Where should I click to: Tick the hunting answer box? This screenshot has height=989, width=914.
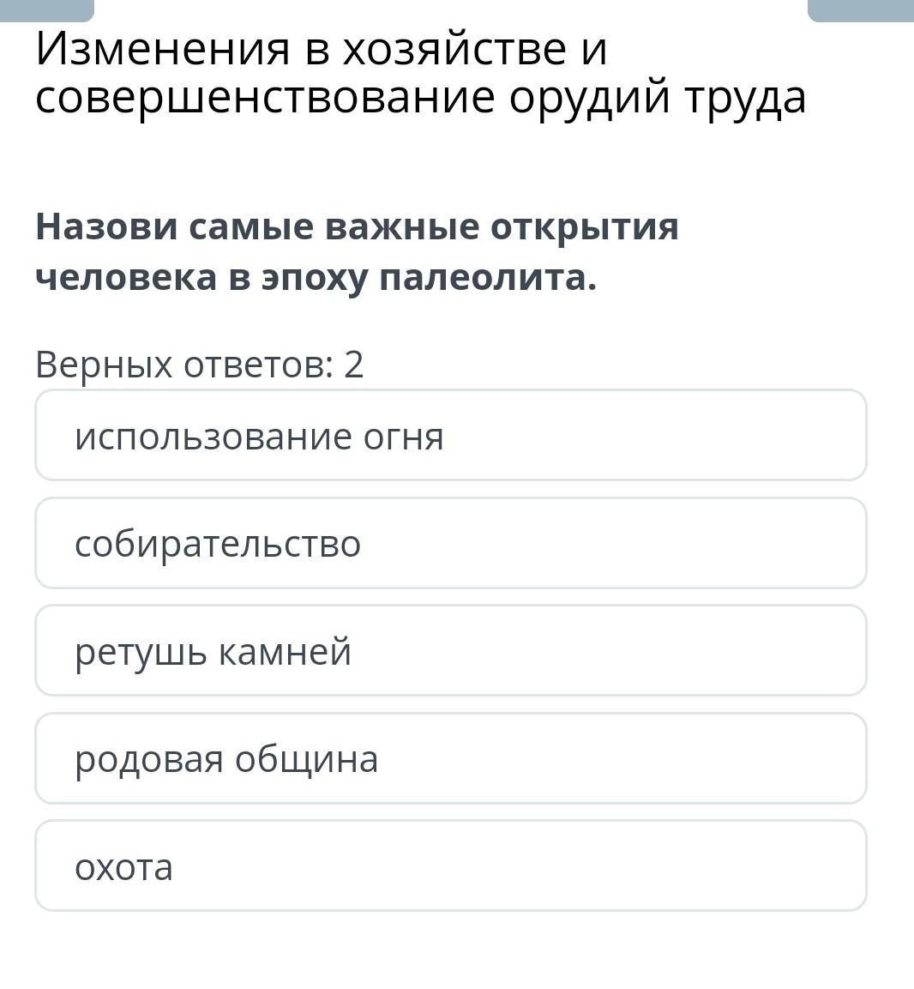pos(451,865)
